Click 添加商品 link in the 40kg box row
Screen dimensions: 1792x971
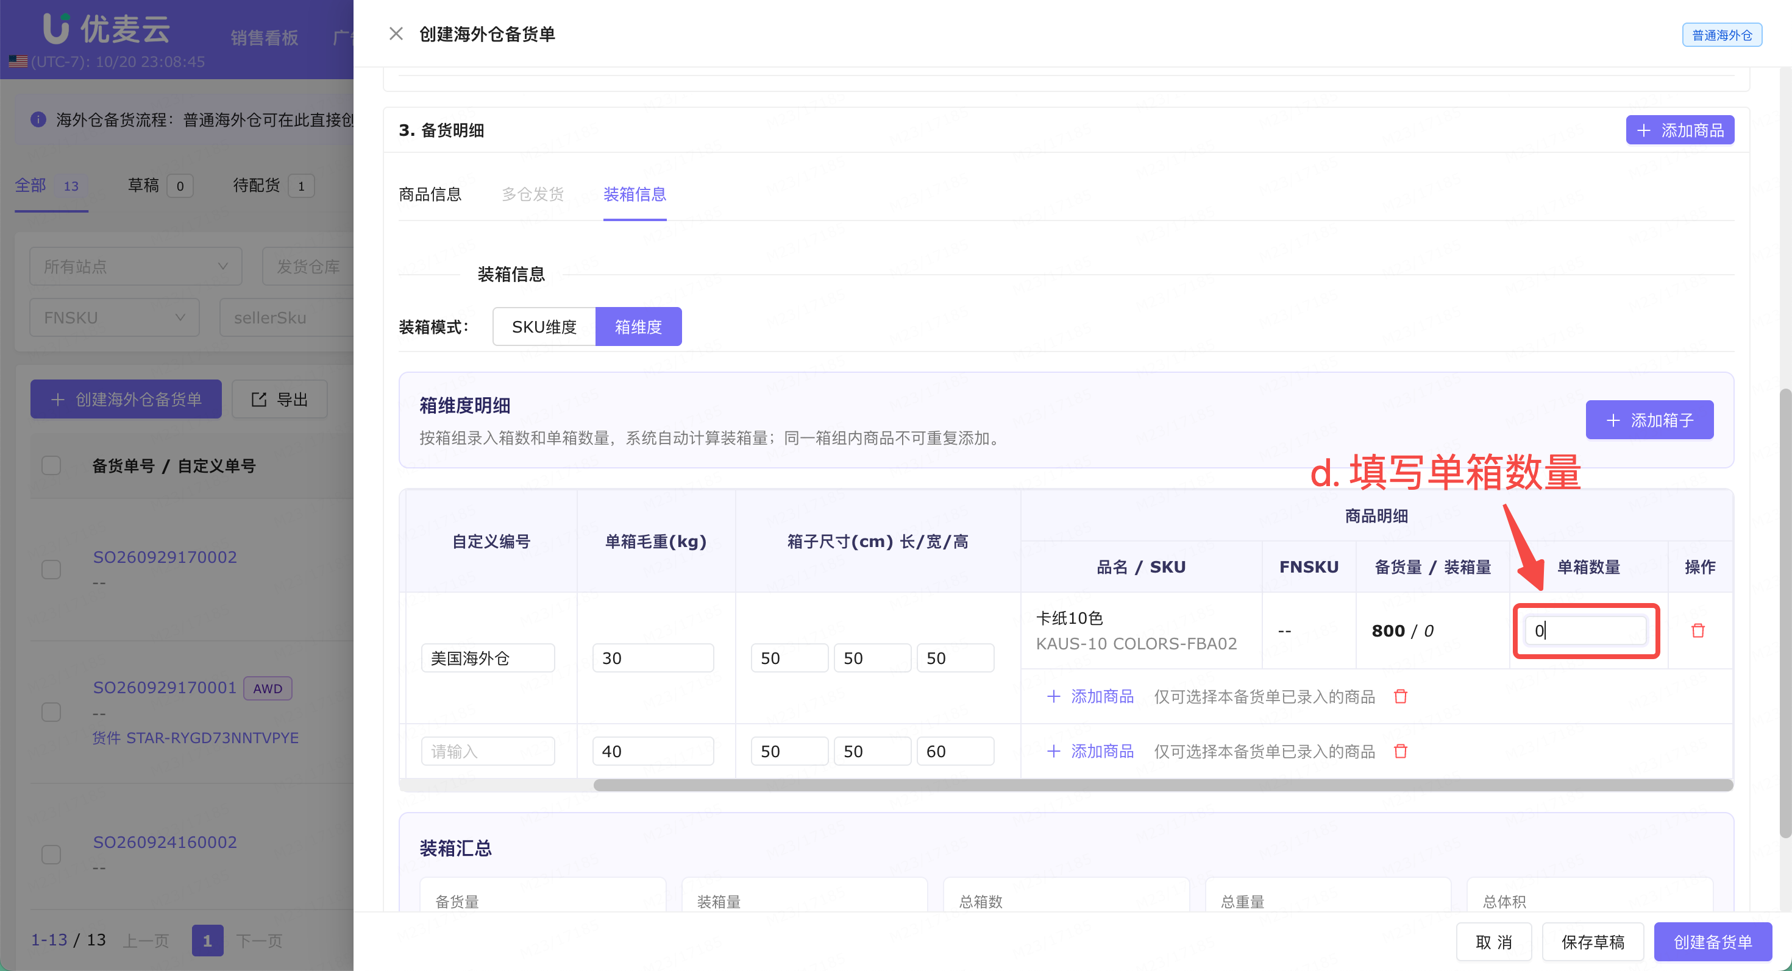1090,751
